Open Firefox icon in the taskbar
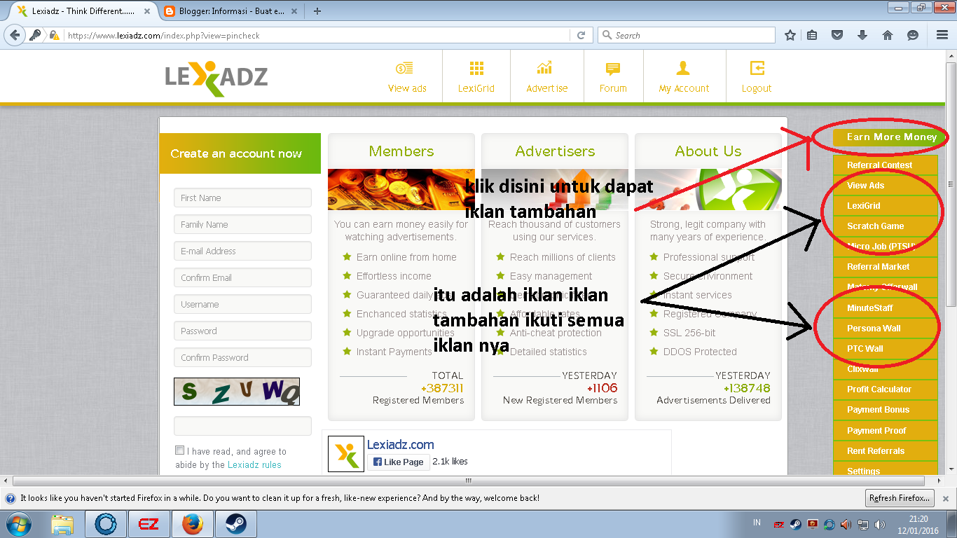Screen dimensions: 957x538 coord(192,524)
